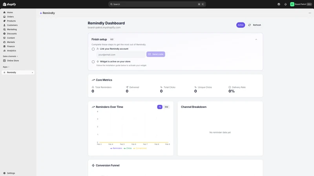Toggle the Reminders legend series
This screenshot has height=176, width=314.
(116, 148)
